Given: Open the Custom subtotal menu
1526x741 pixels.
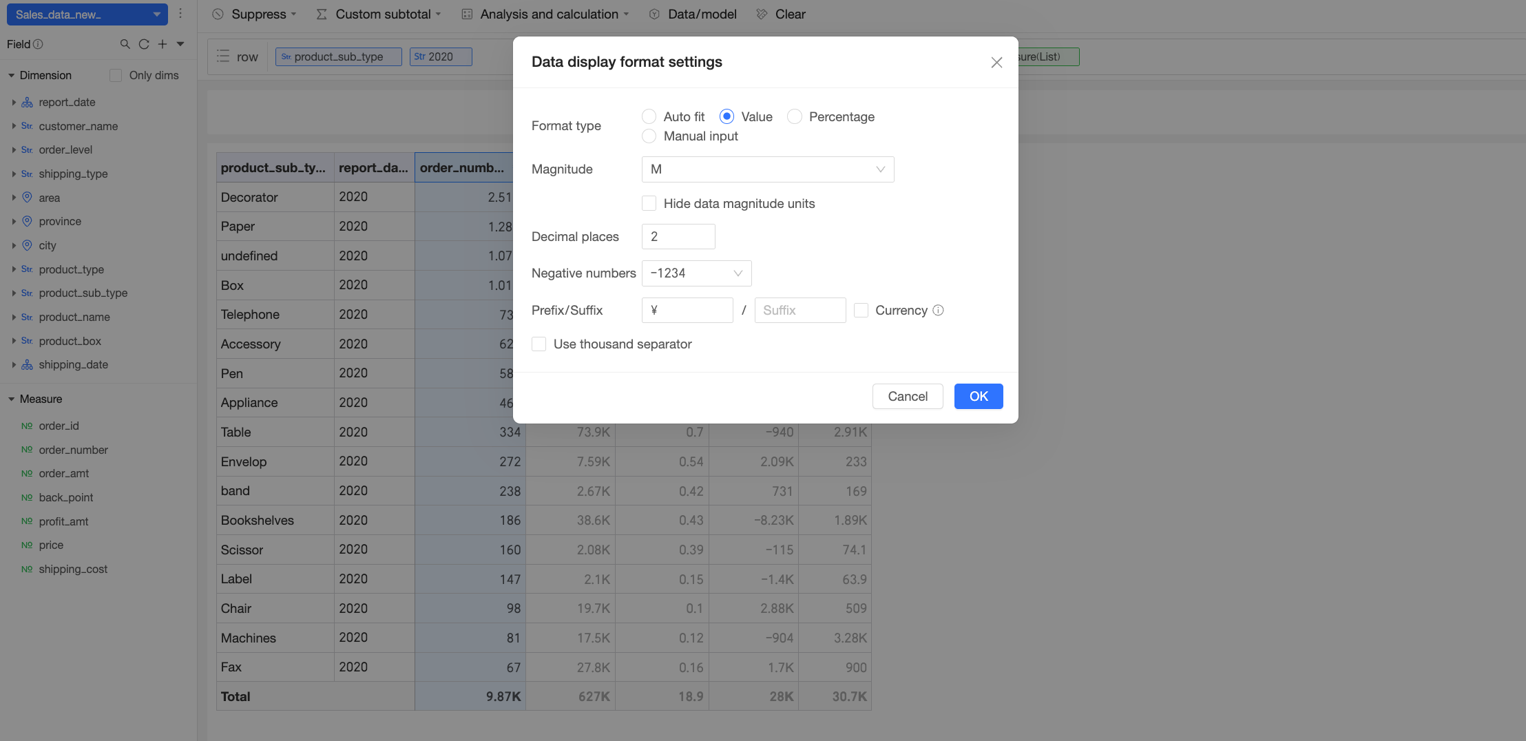Looking at the screenshot, I should click(378, 14).
